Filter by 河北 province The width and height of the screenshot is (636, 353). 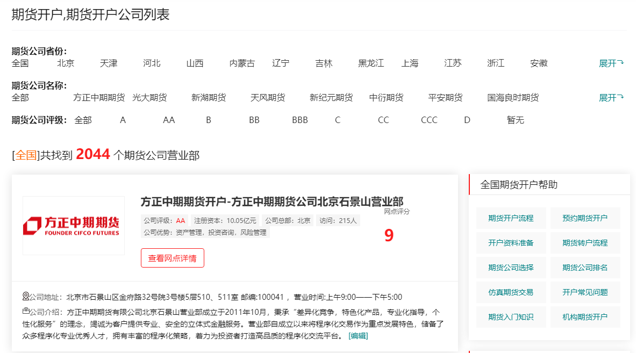click(152, 63)
